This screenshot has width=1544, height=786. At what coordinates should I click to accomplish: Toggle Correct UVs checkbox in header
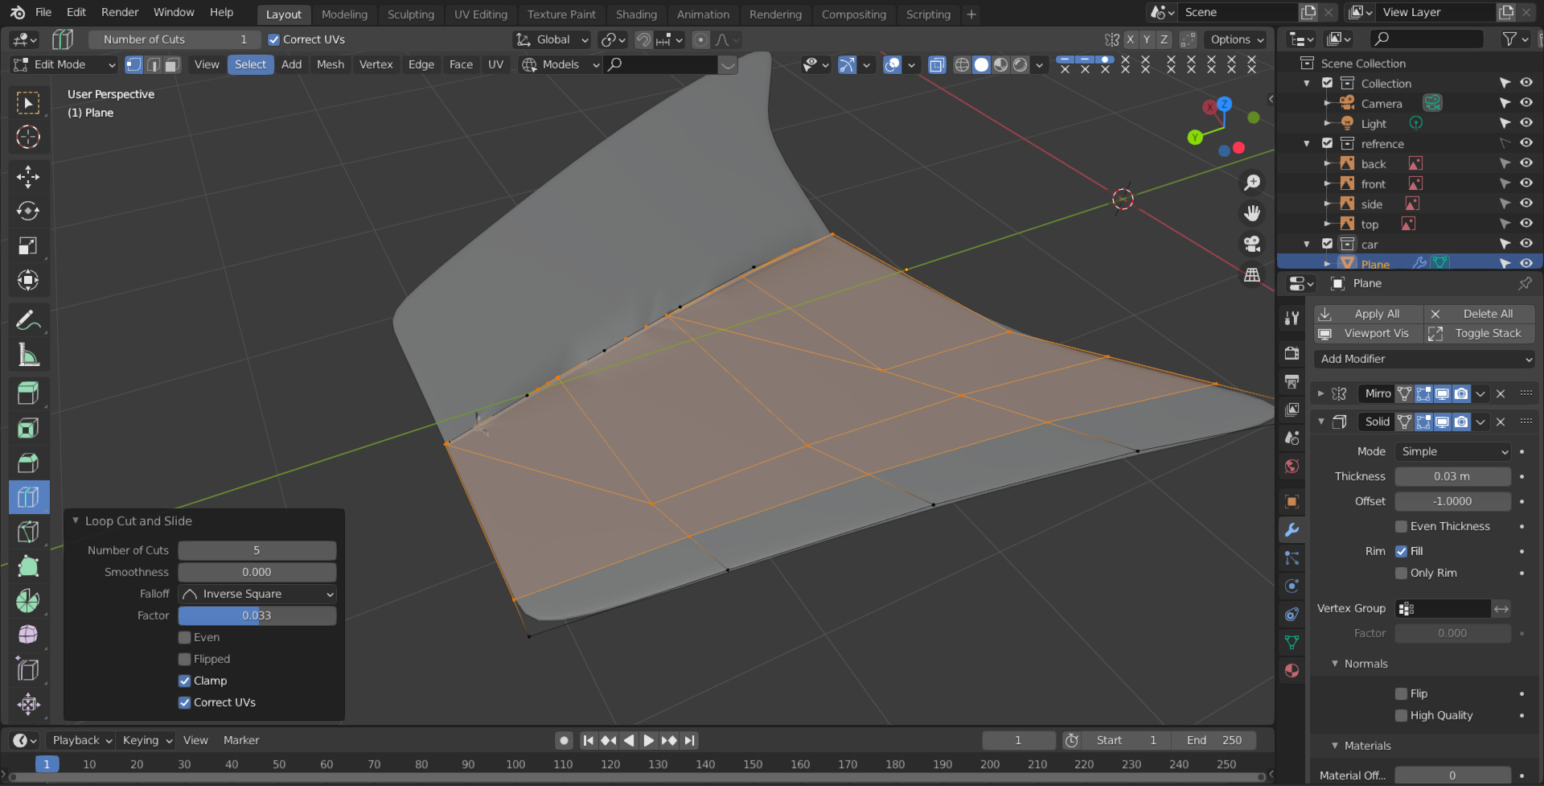pyautogui.click(x=273, y=39)
